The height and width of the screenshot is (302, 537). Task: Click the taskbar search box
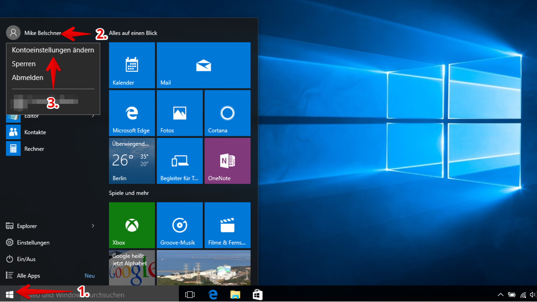click(x=100, y=295)
